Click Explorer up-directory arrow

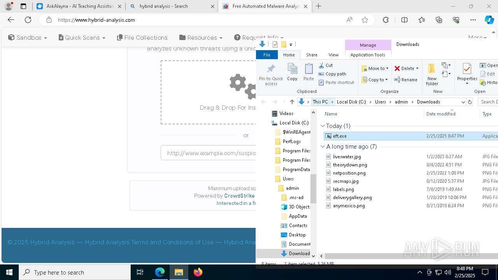pos(292,102)
